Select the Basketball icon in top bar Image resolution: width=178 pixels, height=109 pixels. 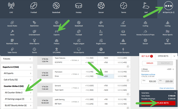point(56,8)
